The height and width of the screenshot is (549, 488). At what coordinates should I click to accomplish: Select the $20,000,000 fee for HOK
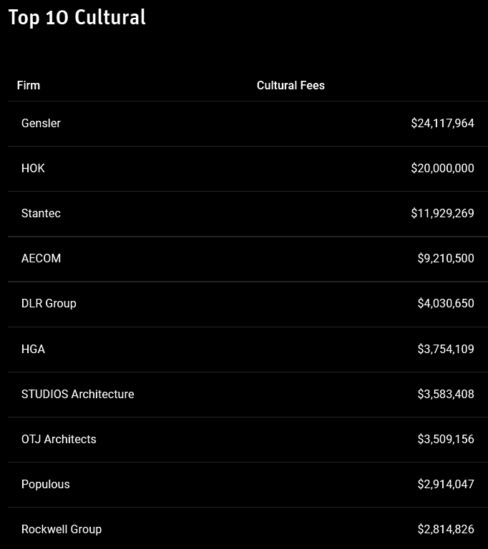442,168
